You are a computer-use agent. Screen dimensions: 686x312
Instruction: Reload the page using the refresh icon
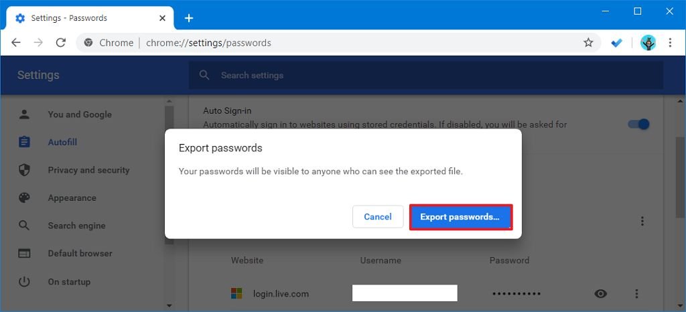point(61,43)
